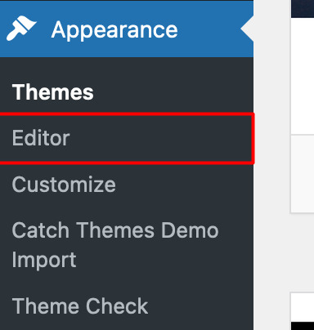Click the black strip below lower card
The height and width of the screenshot is (330, 314).
[303, 326]
